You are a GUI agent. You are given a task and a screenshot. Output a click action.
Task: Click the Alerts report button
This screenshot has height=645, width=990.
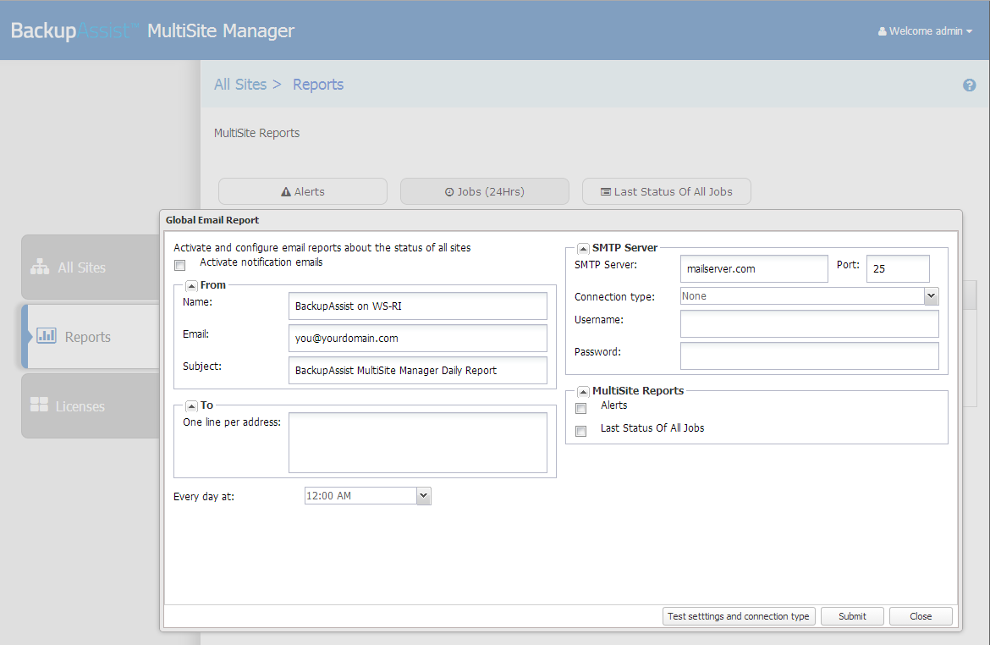(x=303, y=191)
